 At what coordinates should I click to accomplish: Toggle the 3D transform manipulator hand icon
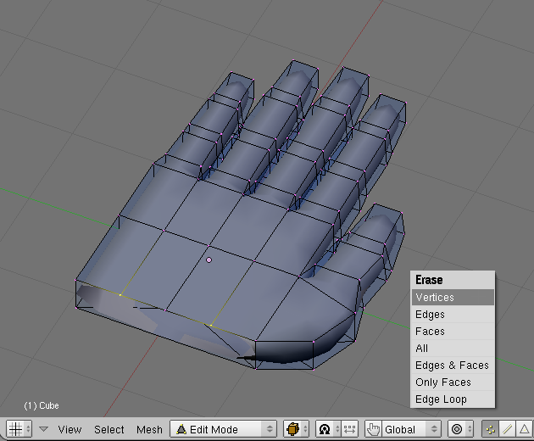373,429
